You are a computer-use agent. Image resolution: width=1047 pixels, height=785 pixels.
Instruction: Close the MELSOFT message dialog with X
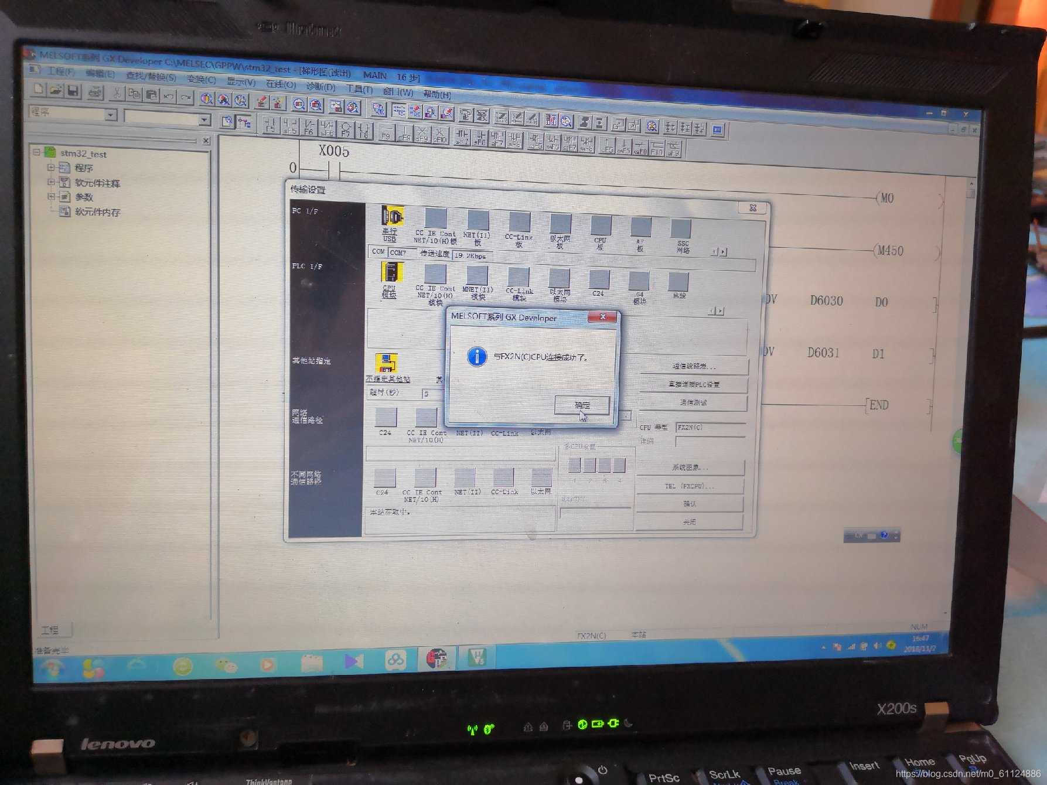(x=602, y=317)
